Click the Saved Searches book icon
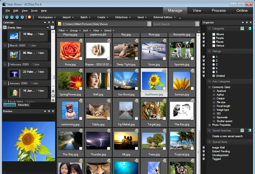255x174 pixels. [242, 130]
